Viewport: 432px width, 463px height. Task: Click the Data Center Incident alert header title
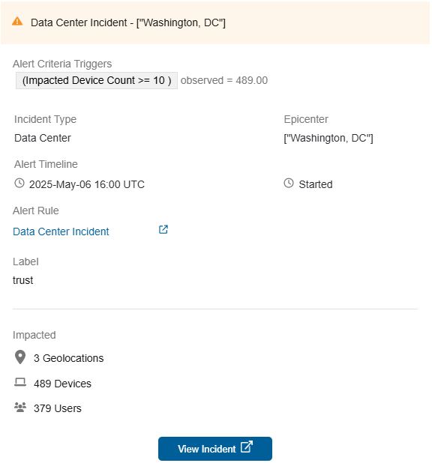tap(128, 22)
